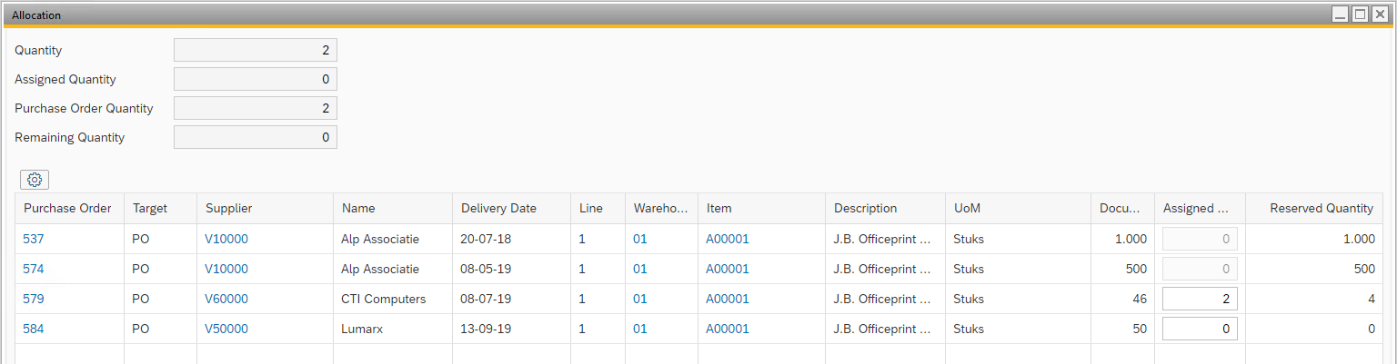Click the Supplier column header
Viewport: 1397px width, 364px height.
229,208
